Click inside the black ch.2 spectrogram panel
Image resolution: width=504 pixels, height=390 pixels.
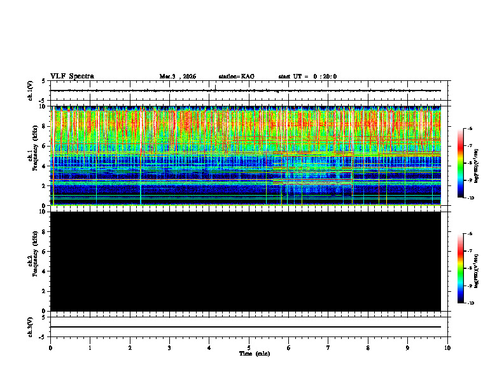point(245,261)
